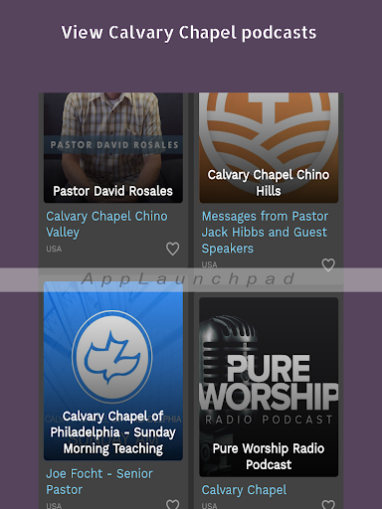Click Calvary Chapel Chino Hills title overlay
The image size is (382, 509).
pyautogui.click(x=269, y=183)
